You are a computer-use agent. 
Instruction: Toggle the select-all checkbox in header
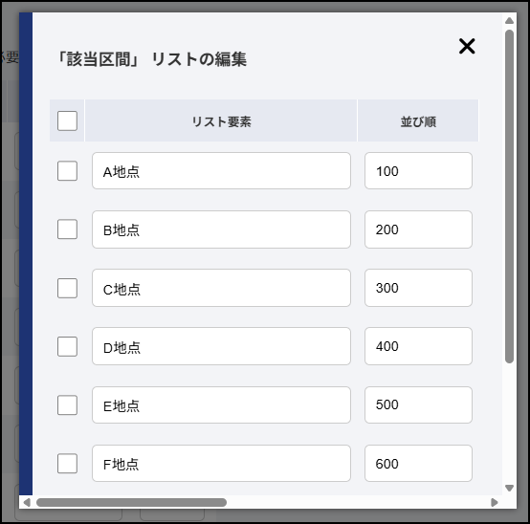67,120
